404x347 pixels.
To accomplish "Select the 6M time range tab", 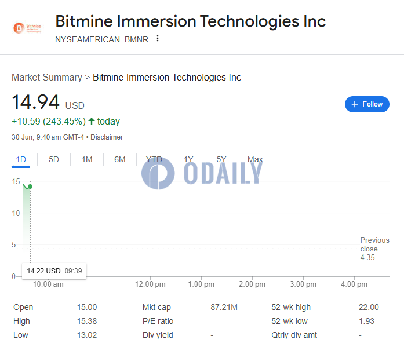I will (119, 159).
